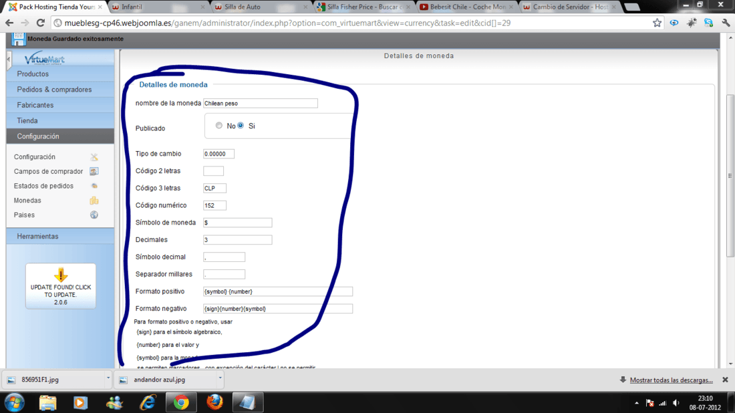Open the Monedas link in the sidebar
The height and width of the screenshot is (413, 735).
point(27,200)
